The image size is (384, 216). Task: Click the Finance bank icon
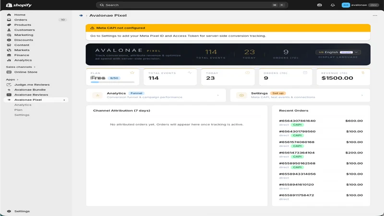pyautogui.click(x=9, y=55)
